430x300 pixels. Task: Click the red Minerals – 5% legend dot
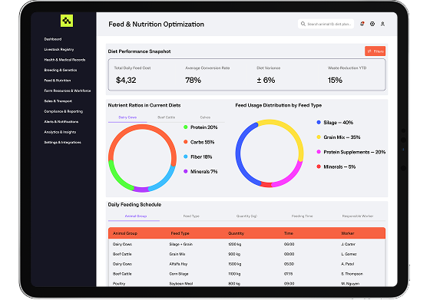319,166
